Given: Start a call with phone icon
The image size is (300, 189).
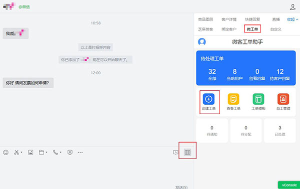Looking at the screenshot, I should (55, 152).
